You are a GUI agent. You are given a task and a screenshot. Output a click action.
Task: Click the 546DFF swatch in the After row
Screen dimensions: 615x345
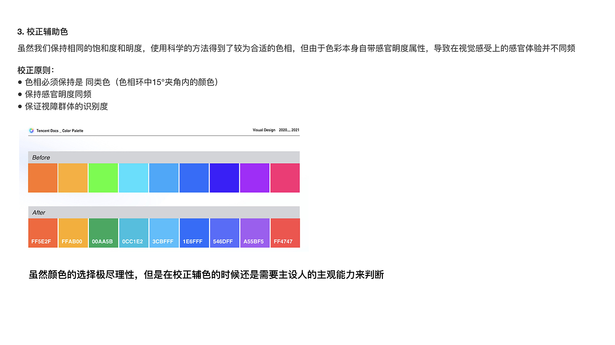click(x=224, y=232)
